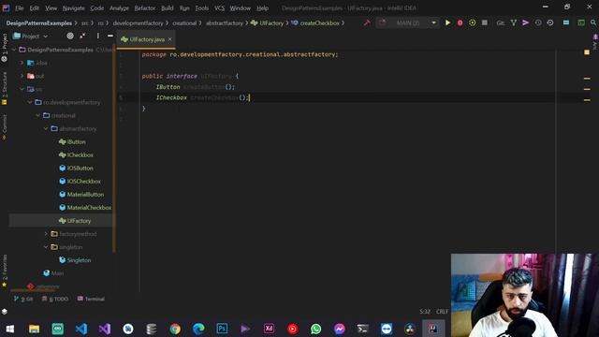
Task: Click abstractfactory in the navigation breadcrumb
Action: [x=225, y=22]
